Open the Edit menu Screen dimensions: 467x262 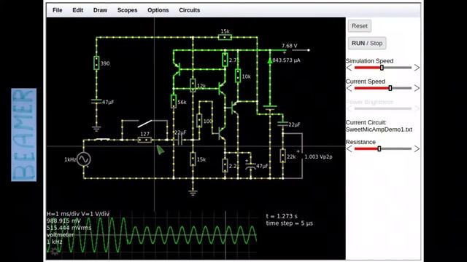78,10
